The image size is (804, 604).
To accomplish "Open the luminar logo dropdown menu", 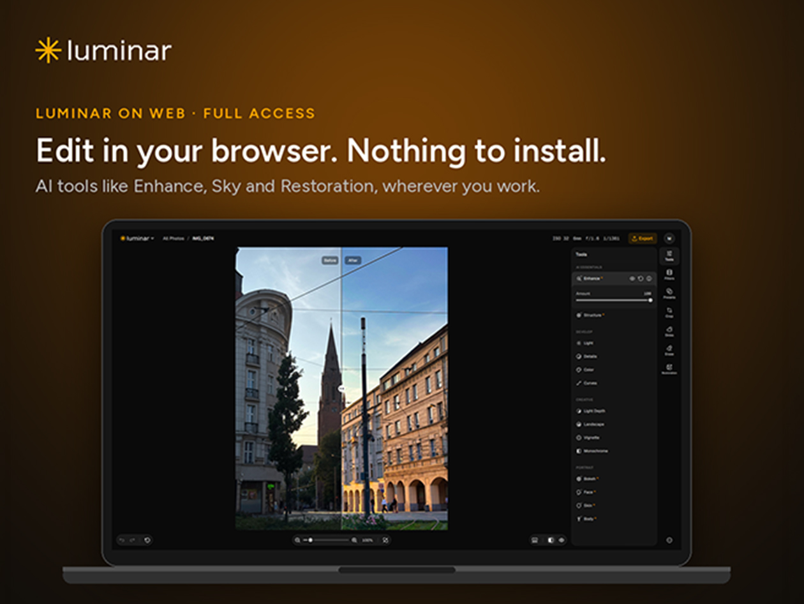I will tap(137, 238).
